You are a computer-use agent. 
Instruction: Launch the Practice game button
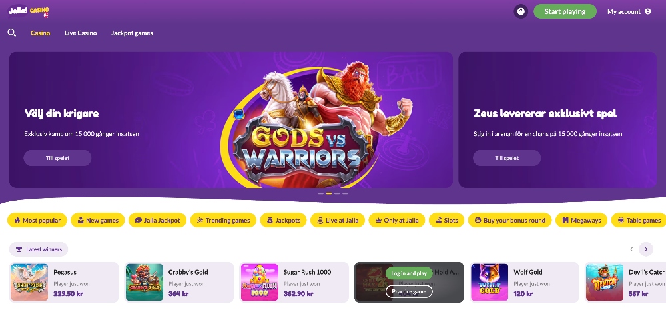409,291
